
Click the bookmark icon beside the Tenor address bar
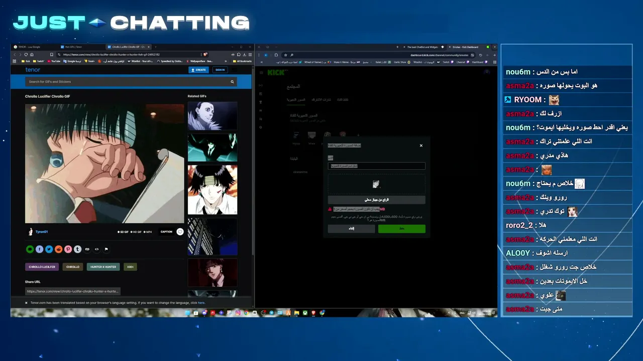(51, 55)
